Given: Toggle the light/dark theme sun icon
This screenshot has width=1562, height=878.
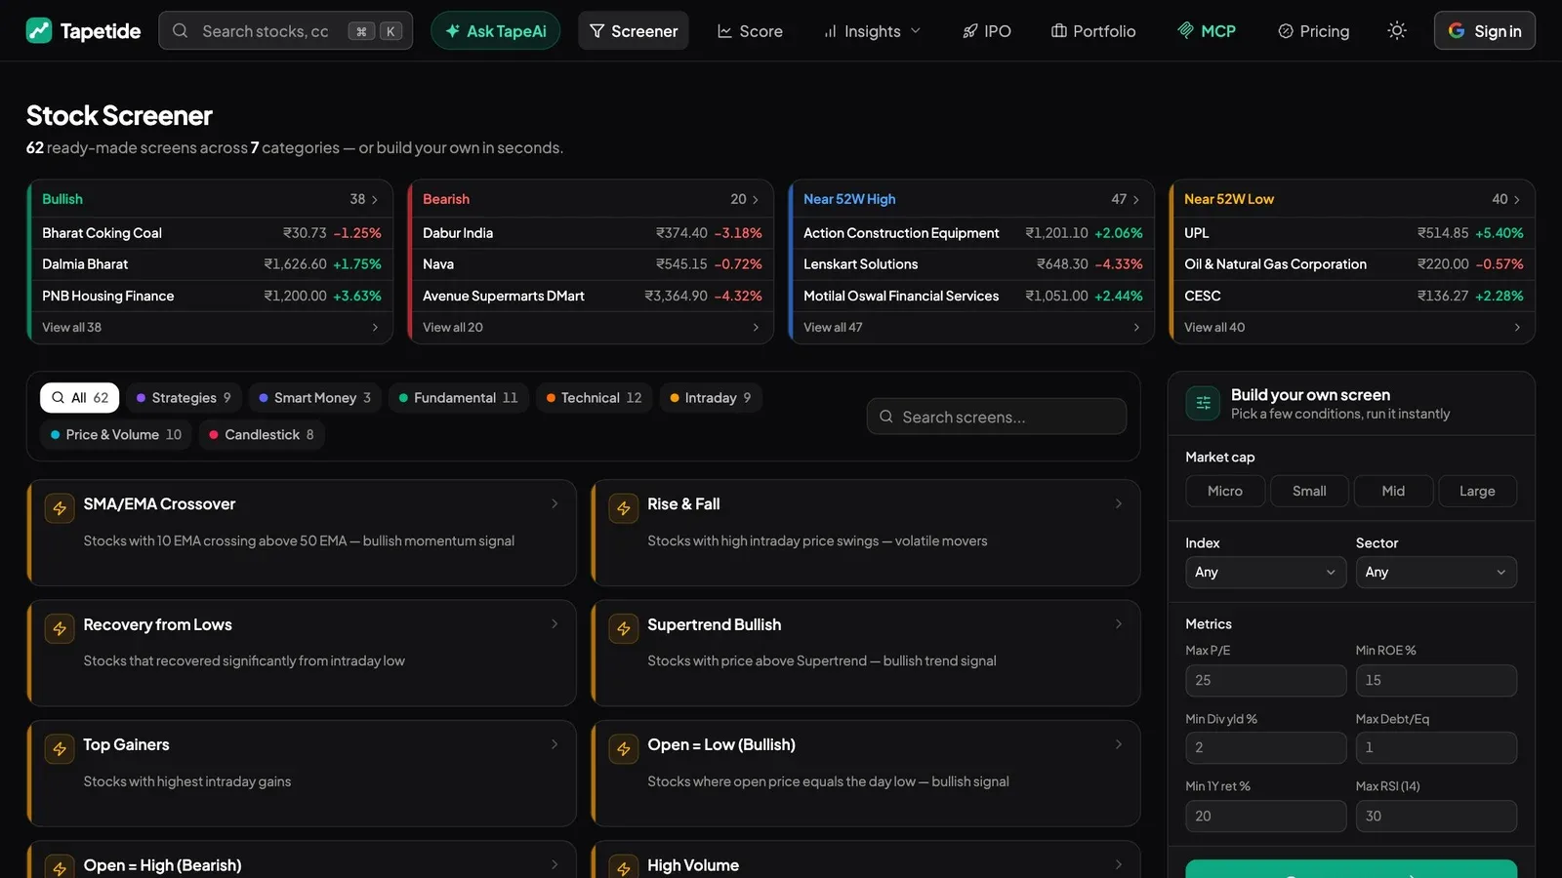Looking at the screenshot, I should point(1397,30).
